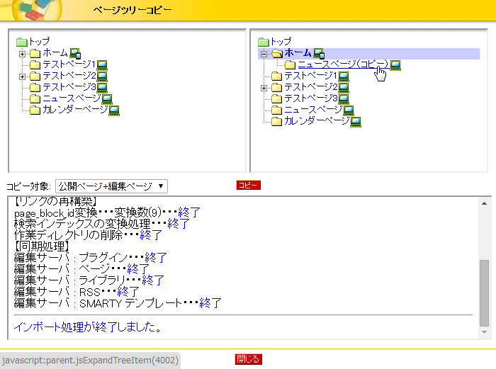
Task: Click the red コピー button
Action: pyautogui.click(x=248, y=186)
